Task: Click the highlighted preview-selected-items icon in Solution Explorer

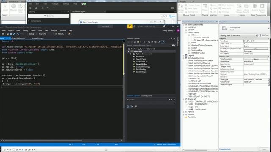Action: (163, 42)
